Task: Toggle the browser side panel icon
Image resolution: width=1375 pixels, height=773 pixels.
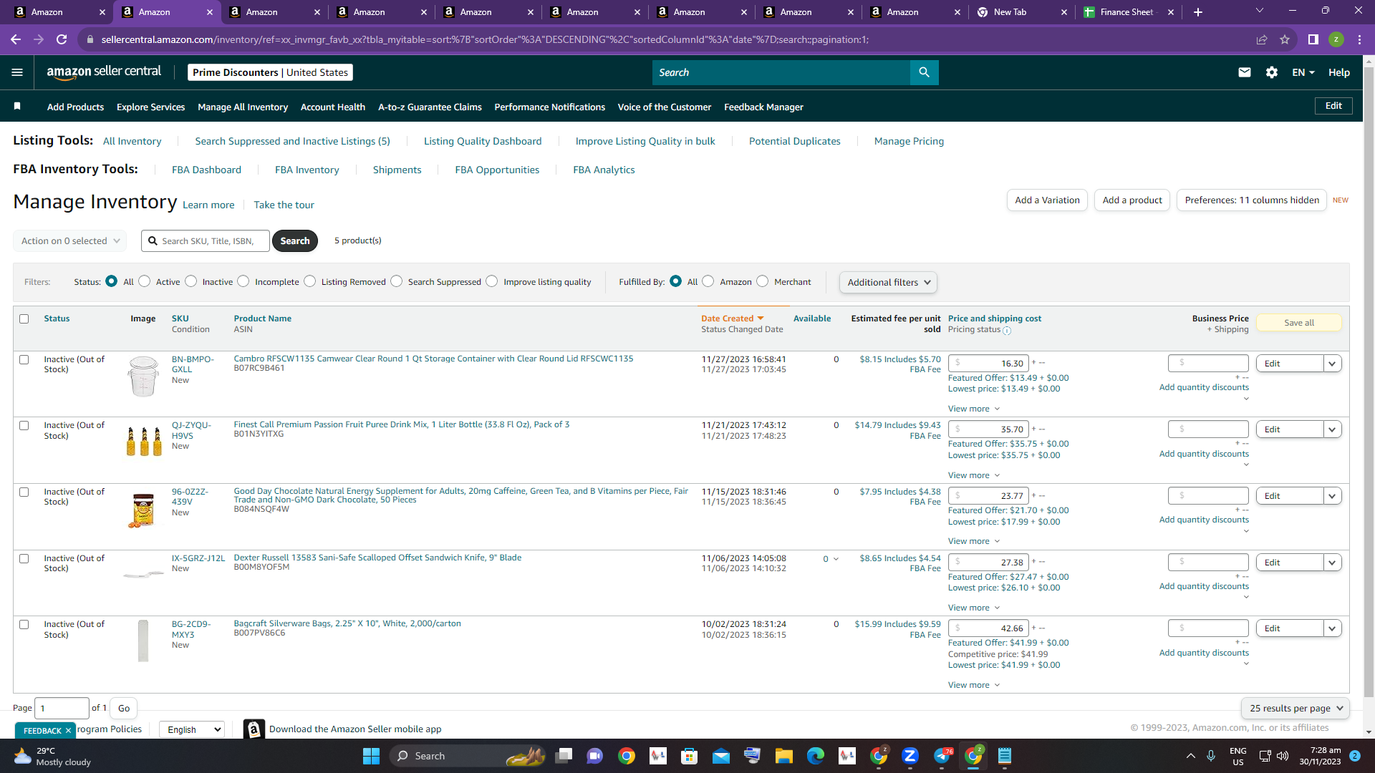Action: [x=1313, y=39]
